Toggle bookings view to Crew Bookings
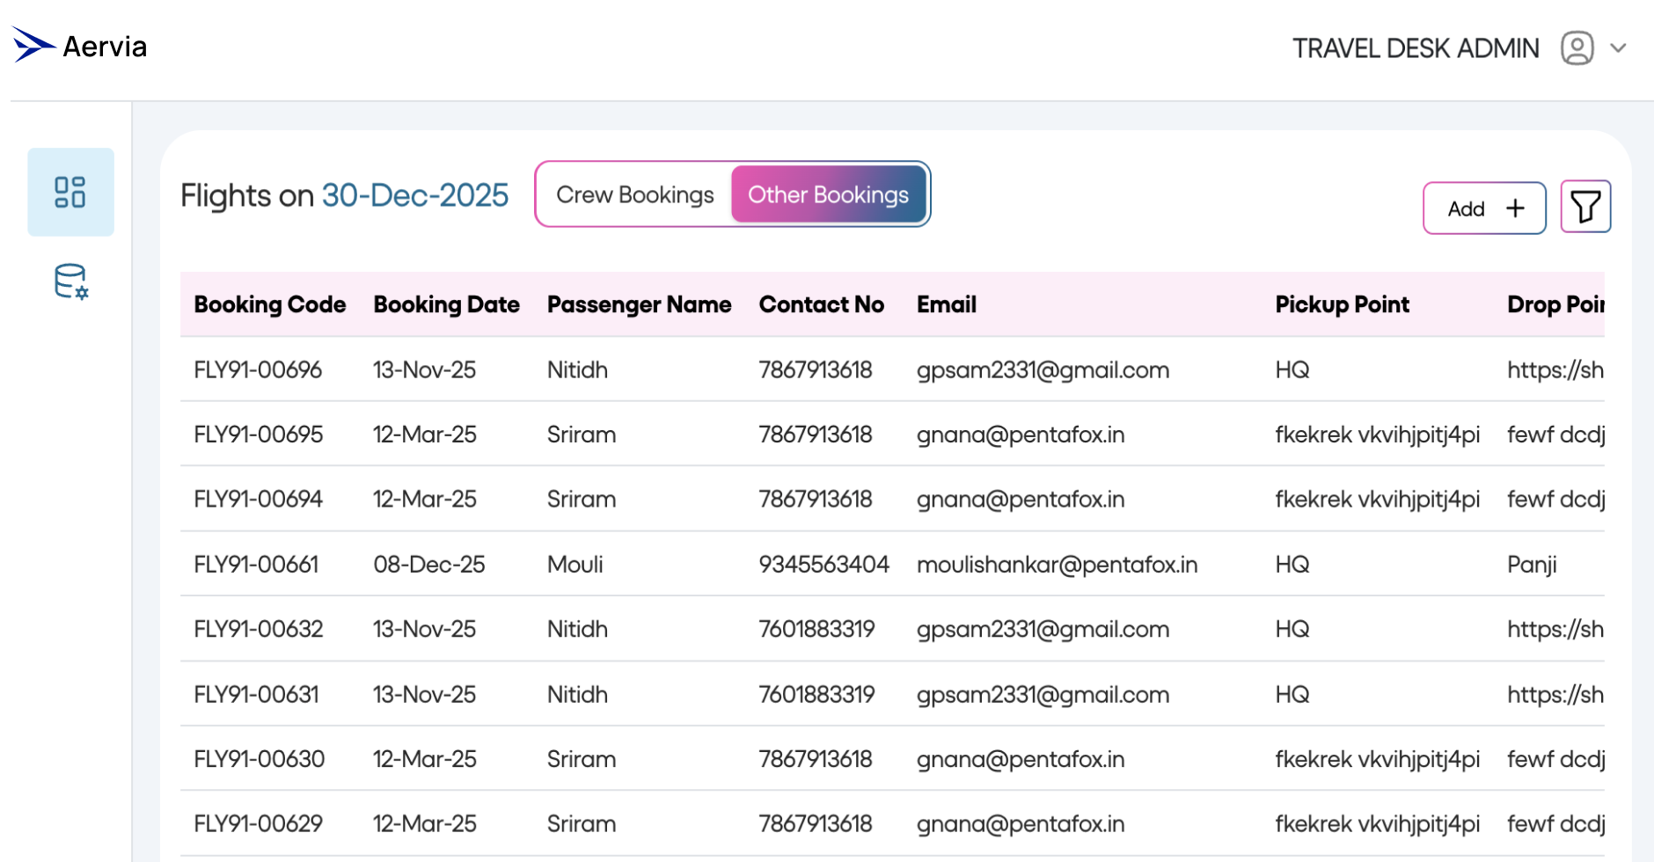Image resolution: width=1654 pixels, height=862 pixels. coord(634,194)
